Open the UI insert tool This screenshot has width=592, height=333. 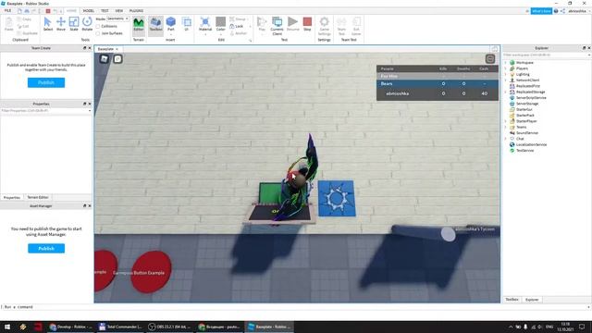(x=187, y=24)
